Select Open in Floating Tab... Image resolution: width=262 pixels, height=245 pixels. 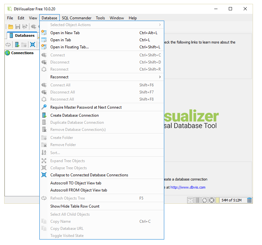coord(102,47)
